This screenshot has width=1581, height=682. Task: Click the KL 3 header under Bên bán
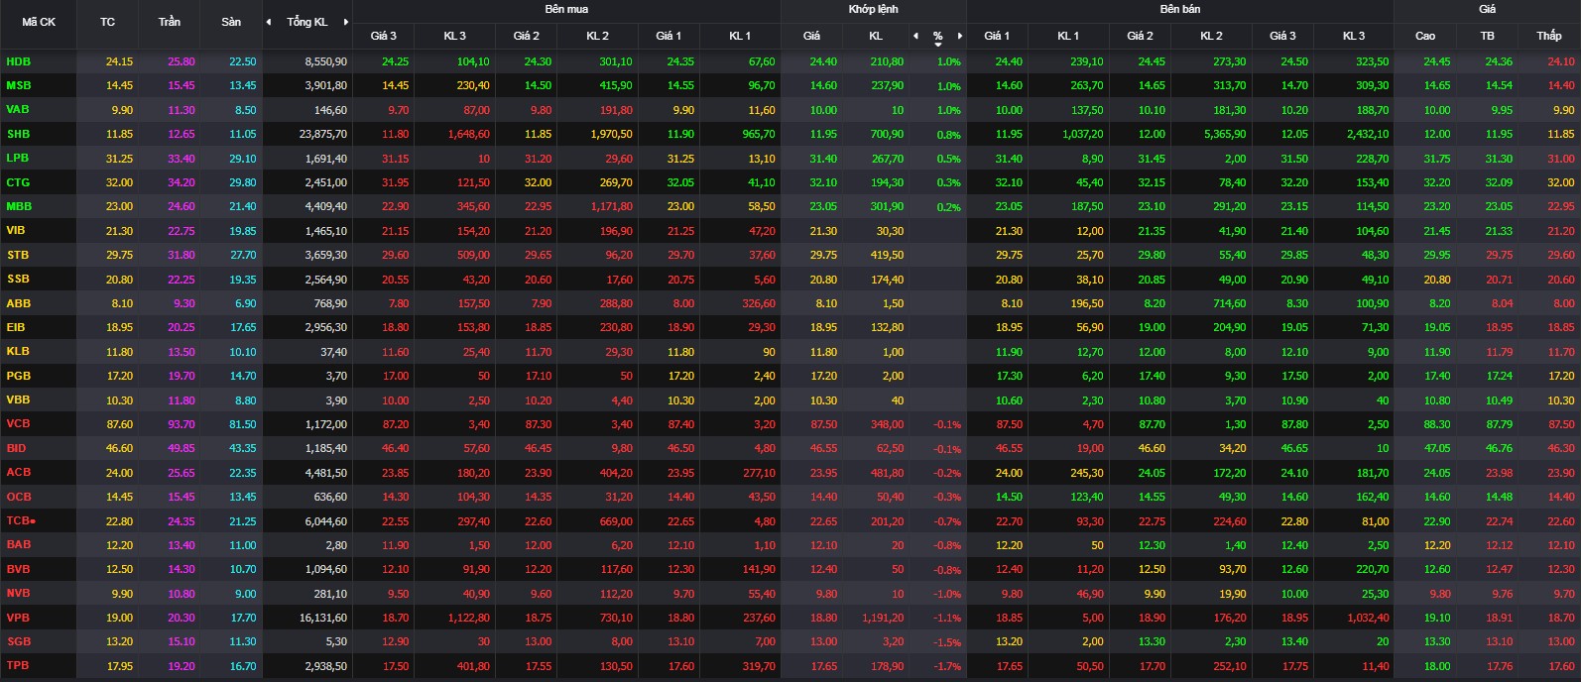pos(1353,36)
